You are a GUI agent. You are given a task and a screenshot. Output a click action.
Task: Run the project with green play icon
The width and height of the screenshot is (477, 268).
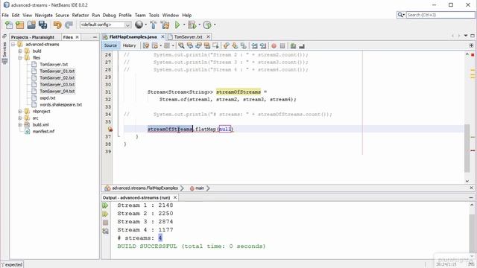coord(177,25)
